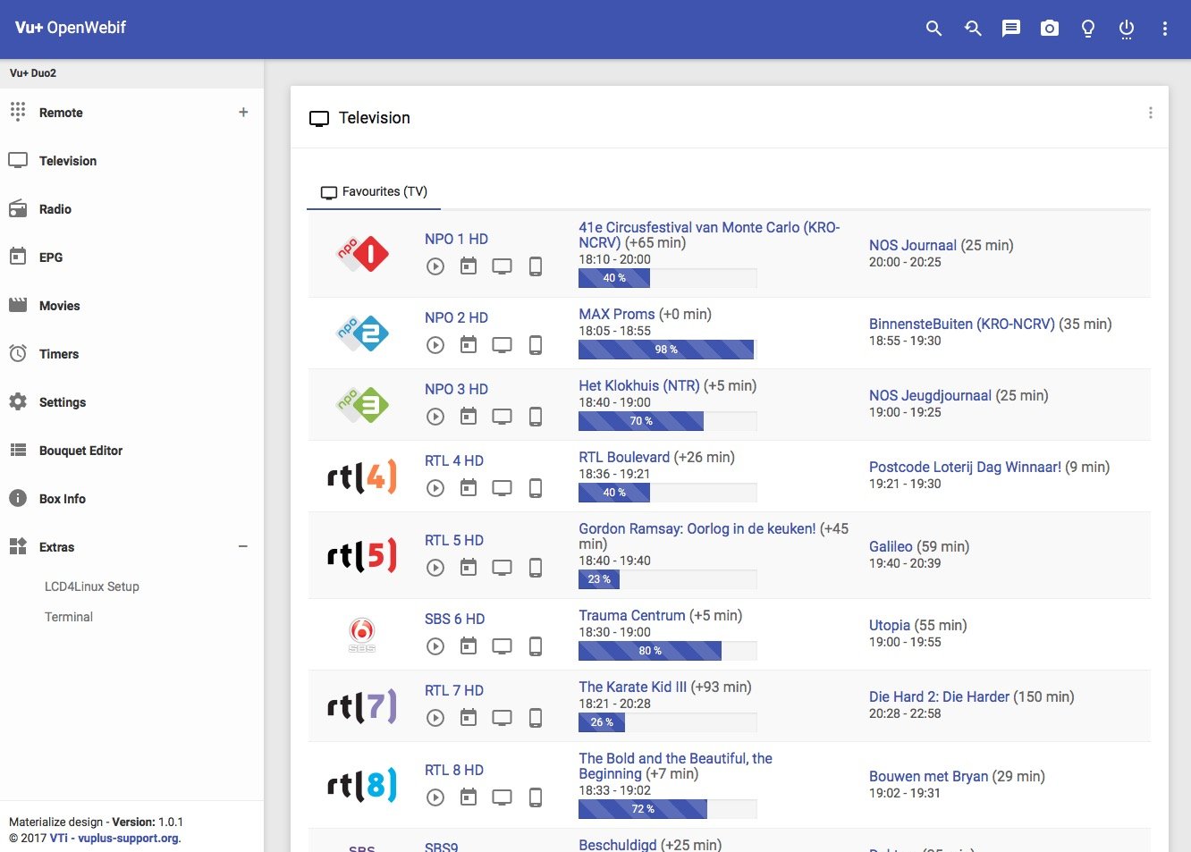The image size is (1191, 852).
Task: Take a screenshot with the camera icon
Action: click(1050, 29)
